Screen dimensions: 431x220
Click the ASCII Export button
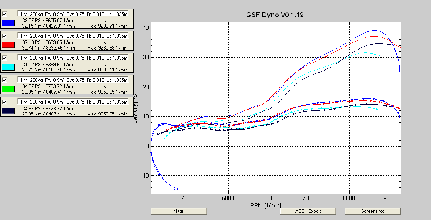308,211
